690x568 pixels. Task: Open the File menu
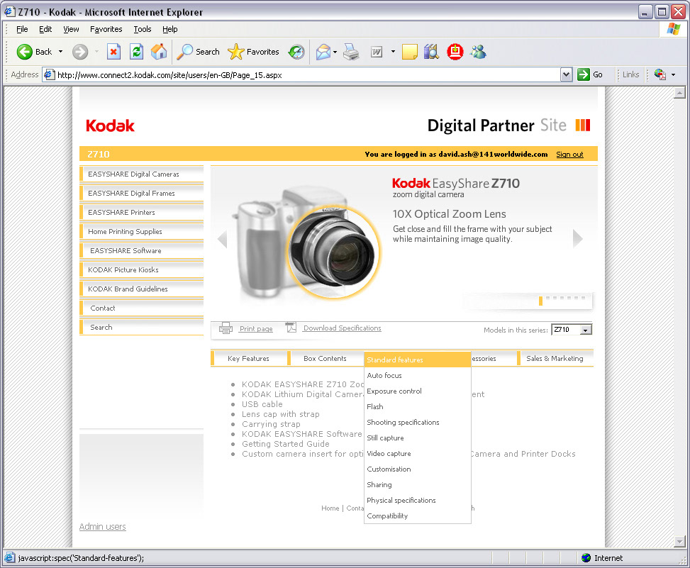click(x=22, y=29)
